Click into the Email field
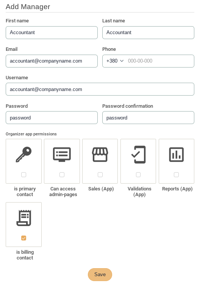The height and width of the screenshot is (286, 200). click(52, 61)
